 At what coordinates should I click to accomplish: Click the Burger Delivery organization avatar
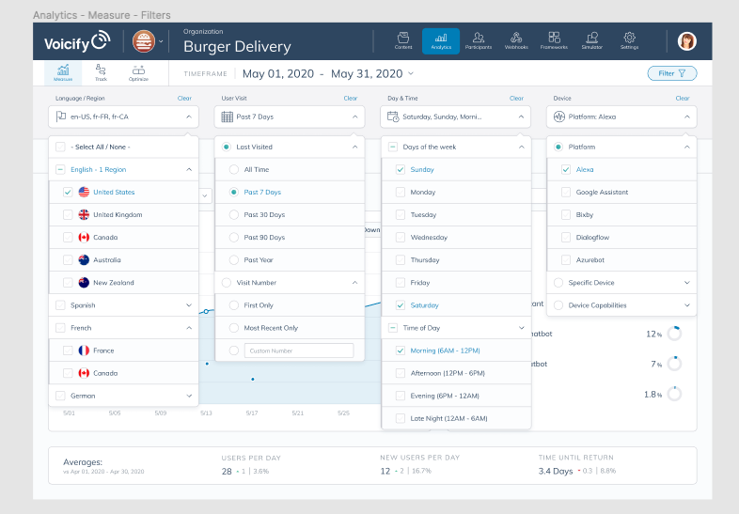[144, 41]
